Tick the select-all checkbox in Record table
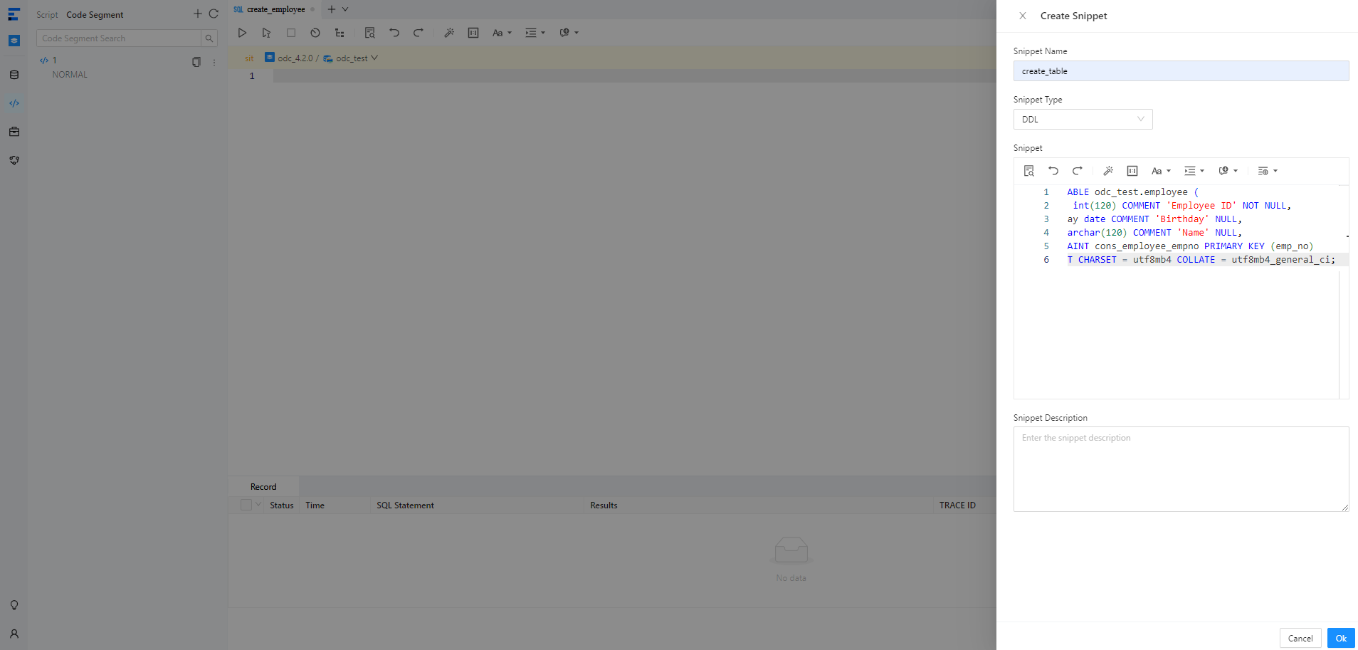Screen dimensions: 1358x650 coord(246,505)
